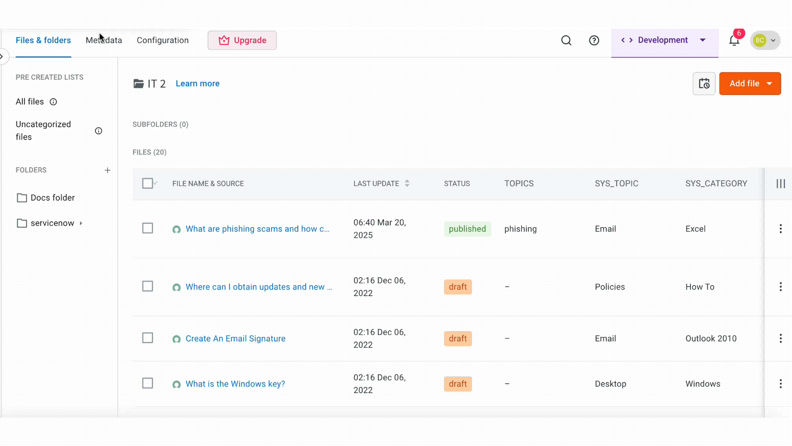Expand the Add file dropdown arrow
The height and width of the screenshot is (446, 792).
click(769, 84)
